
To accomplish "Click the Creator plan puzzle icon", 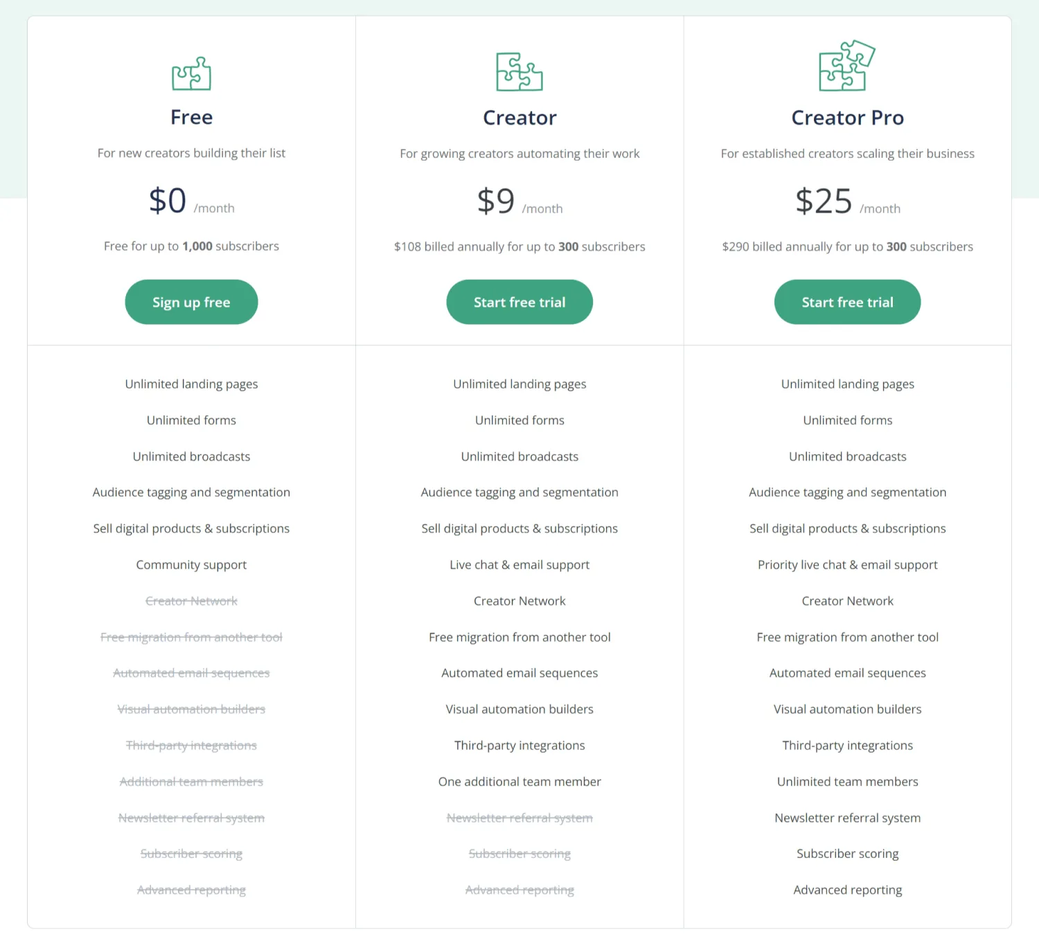I will coord(519,72).
